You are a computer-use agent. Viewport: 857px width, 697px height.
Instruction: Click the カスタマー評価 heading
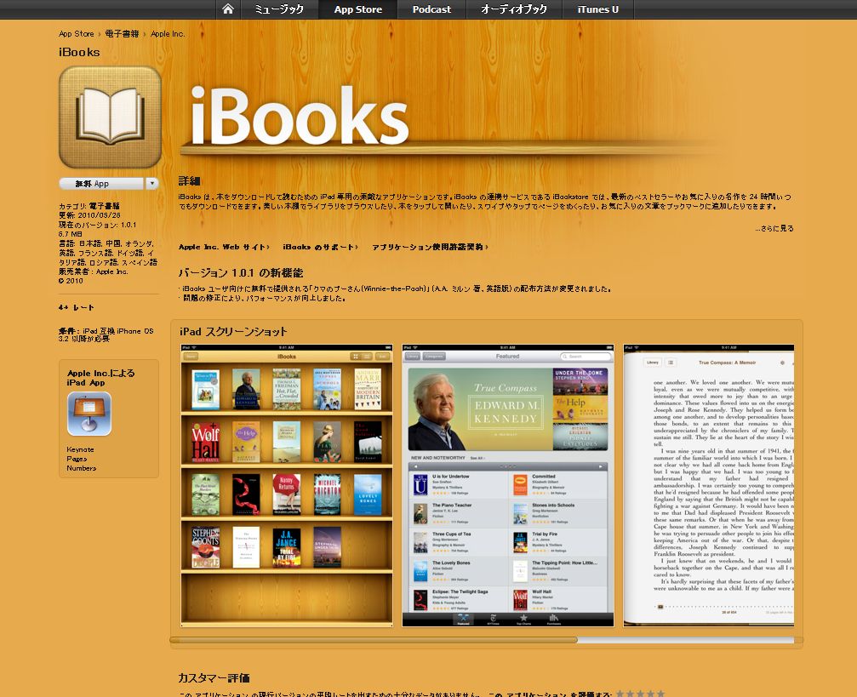214,678
